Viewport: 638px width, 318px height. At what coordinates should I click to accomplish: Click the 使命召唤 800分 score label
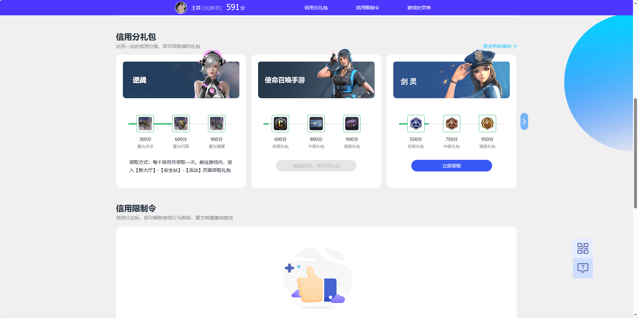click(316, 139)
